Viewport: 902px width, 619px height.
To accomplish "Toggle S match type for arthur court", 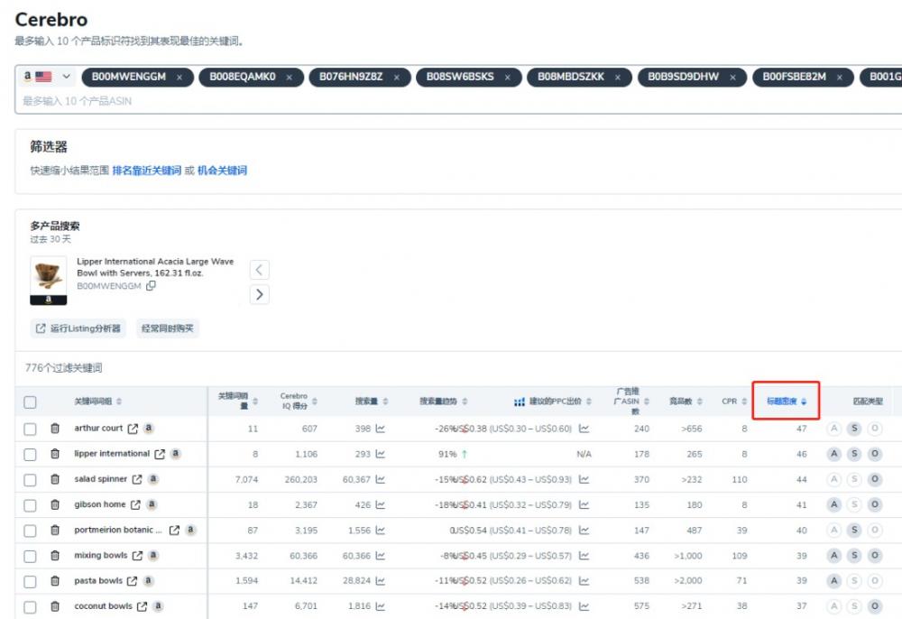I will 854,429.
